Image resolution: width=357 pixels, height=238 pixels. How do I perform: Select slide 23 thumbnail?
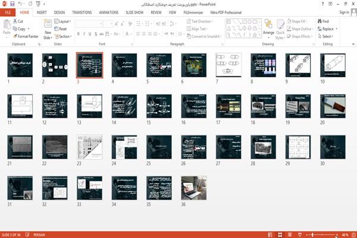(89, 147)
